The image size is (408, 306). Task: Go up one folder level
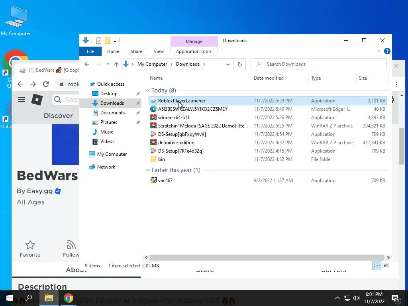pyautogui.click(x=116, y=64)
